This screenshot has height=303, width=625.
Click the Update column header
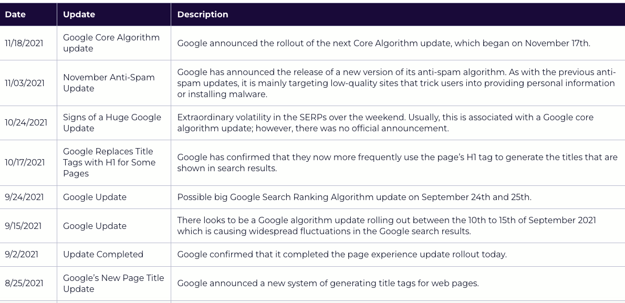pos(114,14)
